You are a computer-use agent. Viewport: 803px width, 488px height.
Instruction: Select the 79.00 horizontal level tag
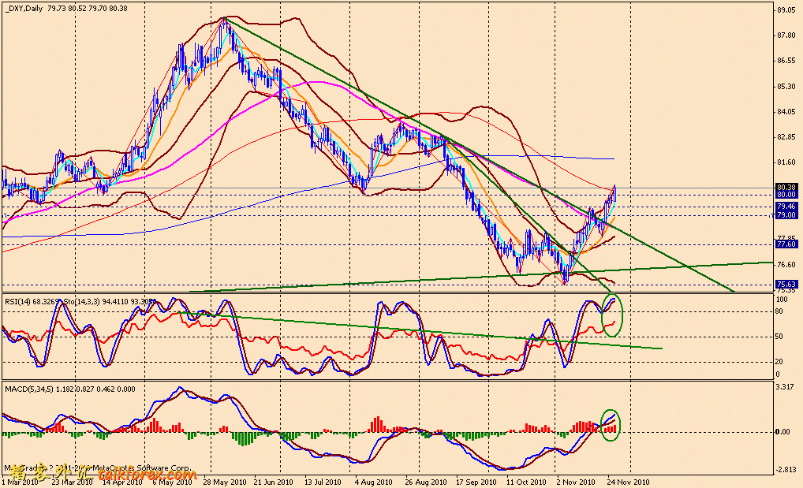786,215
